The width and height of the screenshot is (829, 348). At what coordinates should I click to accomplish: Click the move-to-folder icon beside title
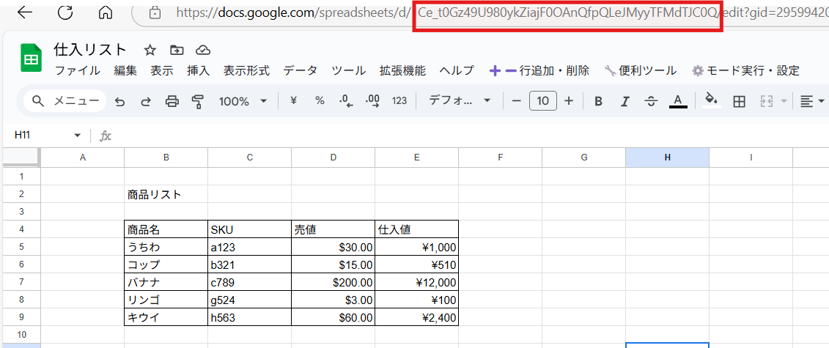pos(176,50)
